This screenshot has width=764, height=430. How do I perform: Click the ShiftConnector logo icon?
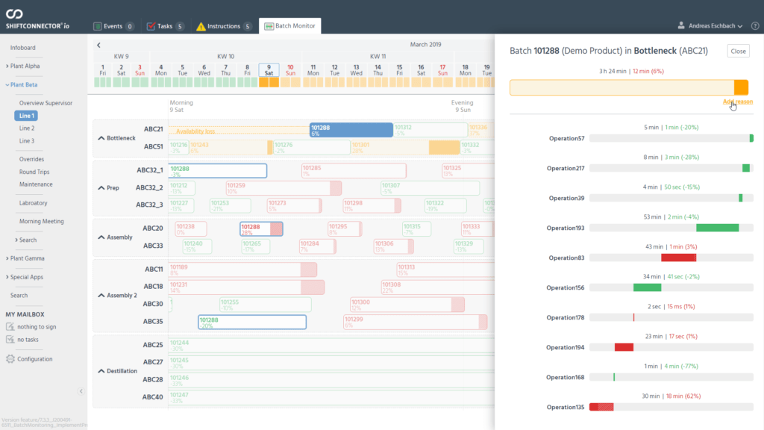click(x=14, y=14)
